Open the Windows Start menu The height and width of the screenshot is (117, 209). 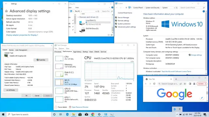click(3, 114)
